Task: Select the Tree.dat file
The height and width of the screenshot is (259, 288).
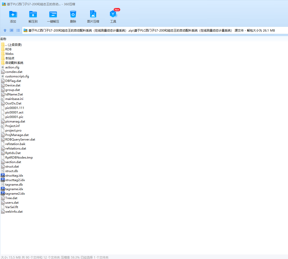Action: [x=9, y=198]
